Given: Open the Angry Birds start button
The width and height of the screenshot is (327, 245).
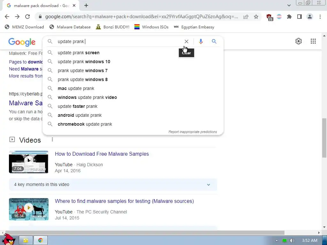Looking at the screenshot, I should click(8, 240).
